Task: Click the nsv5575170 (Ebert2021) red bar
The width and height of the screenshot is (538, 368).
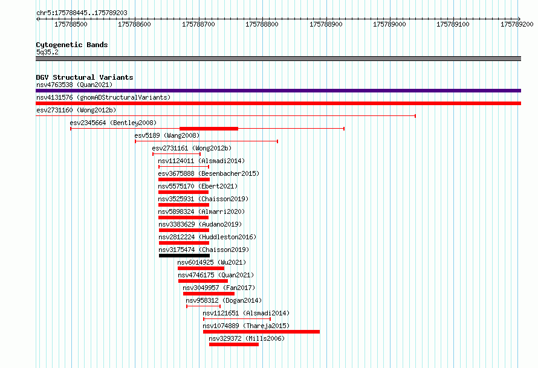Action: (x=183, y=192)
